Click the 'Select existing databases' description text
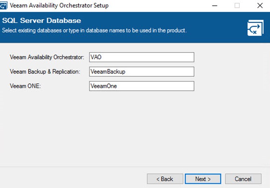Viewport: 270px width, 188px height. [94, 31]
